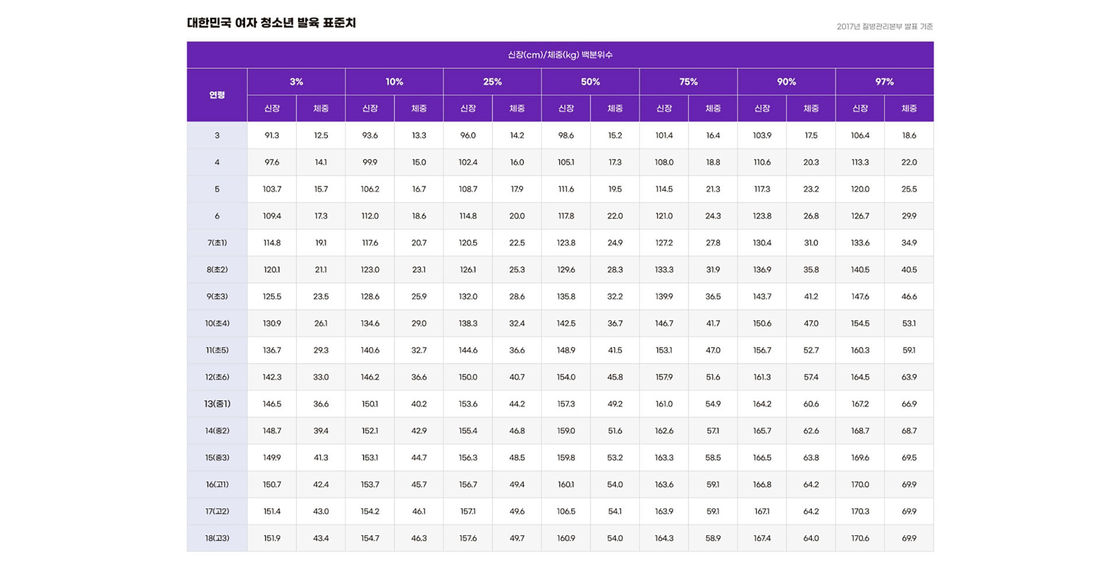Click the 신장 subheader under 3%
This screenshot has height=577, width=1120.
point(272,109)
